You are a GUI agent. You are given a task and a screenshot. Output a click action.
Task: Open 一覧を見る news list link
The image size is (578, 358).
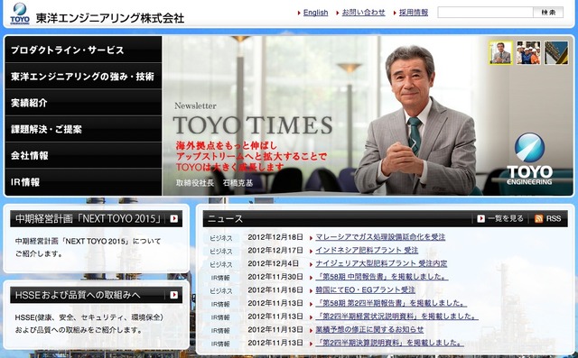(x=506, y=218)
